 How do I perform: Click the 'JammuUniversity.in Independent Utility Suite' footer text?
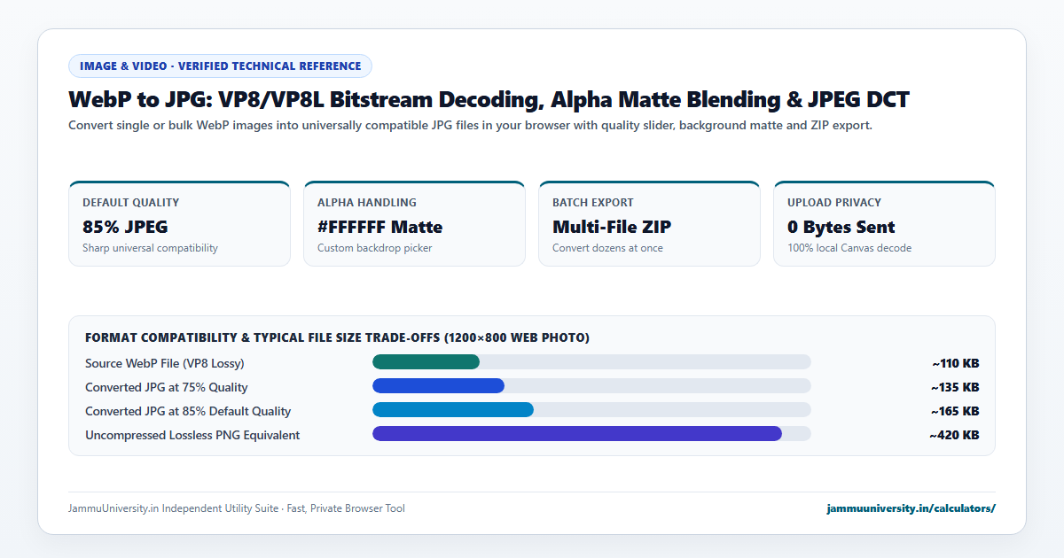pyautogui.click(x=237, y=508)
